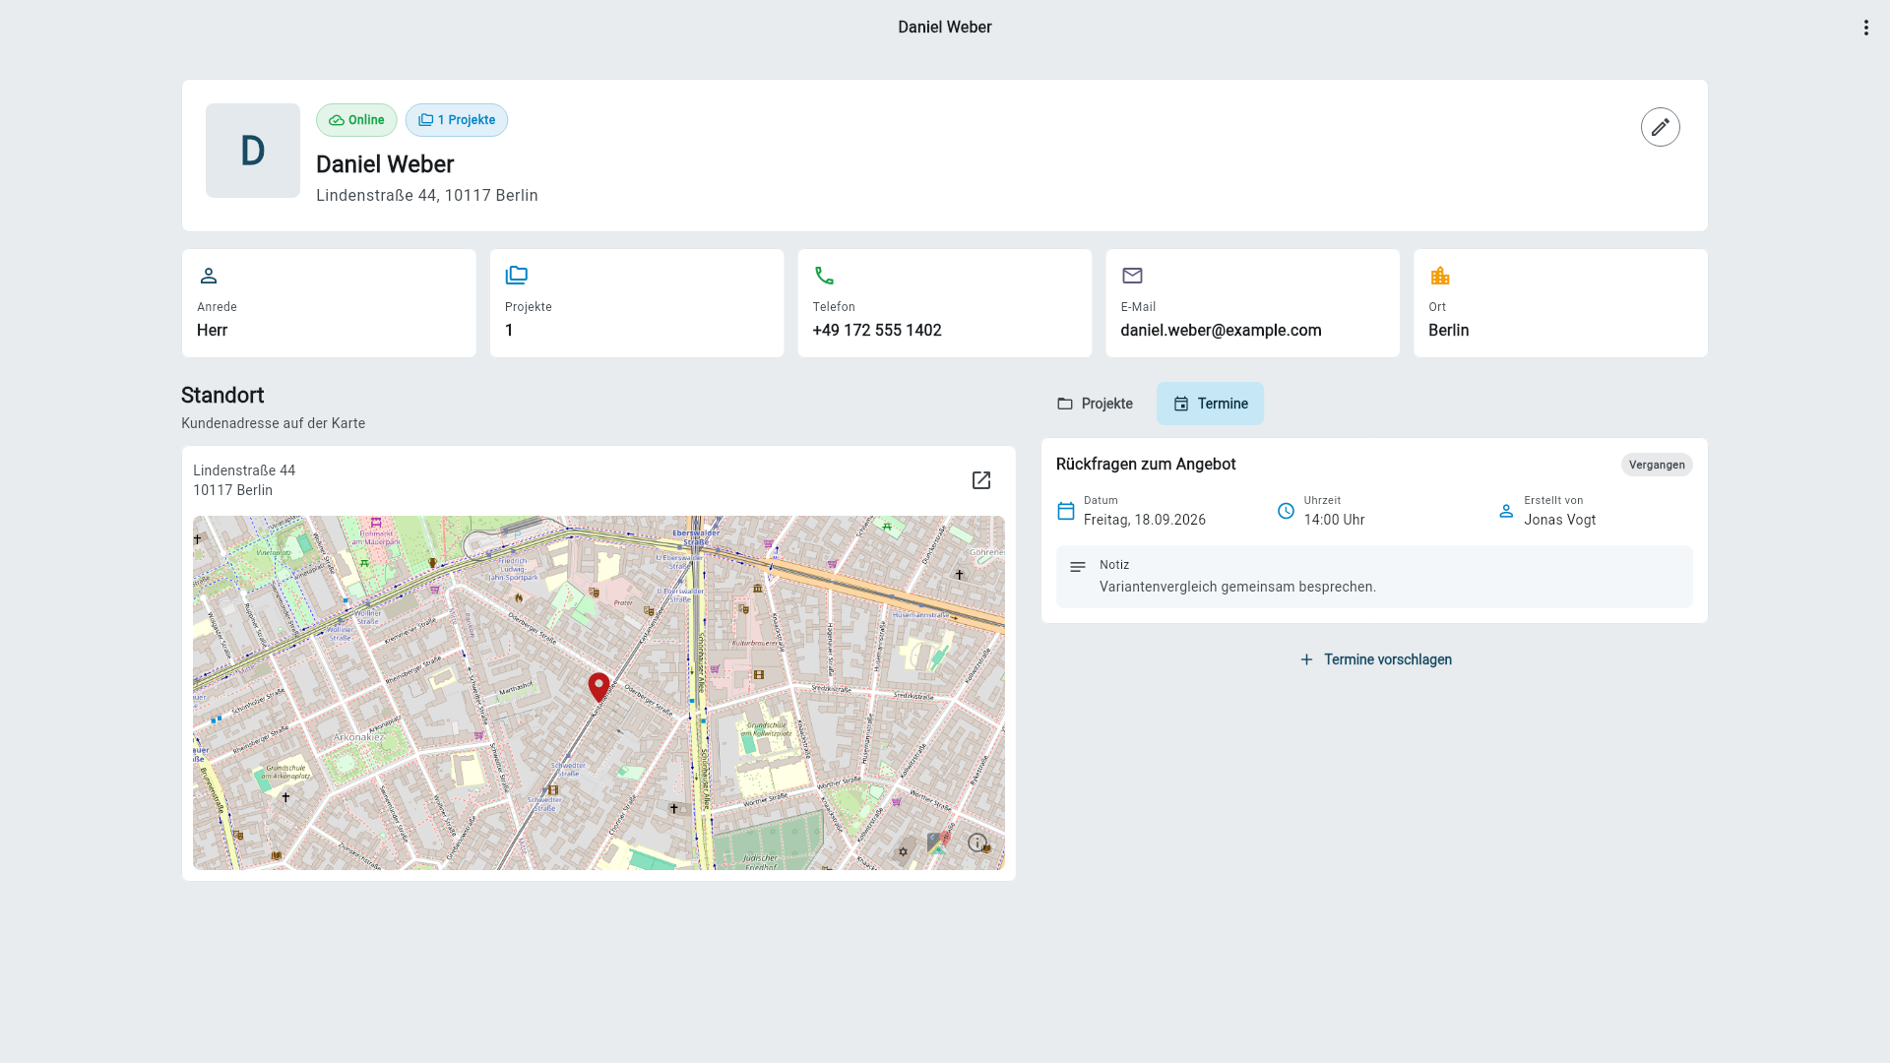Open the three-dot overflow menu
The height and width of the screenshot is (1063, 1890).
pyautogui.click(x=1865, y=28)
